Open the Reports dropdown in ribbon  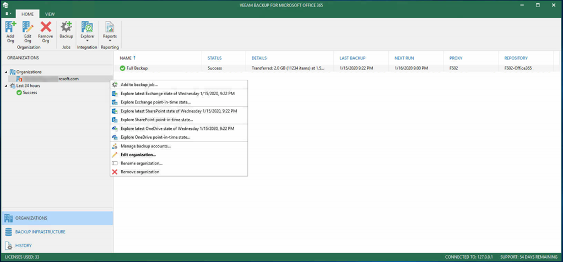pyautogui.click(x=110, y=31)
